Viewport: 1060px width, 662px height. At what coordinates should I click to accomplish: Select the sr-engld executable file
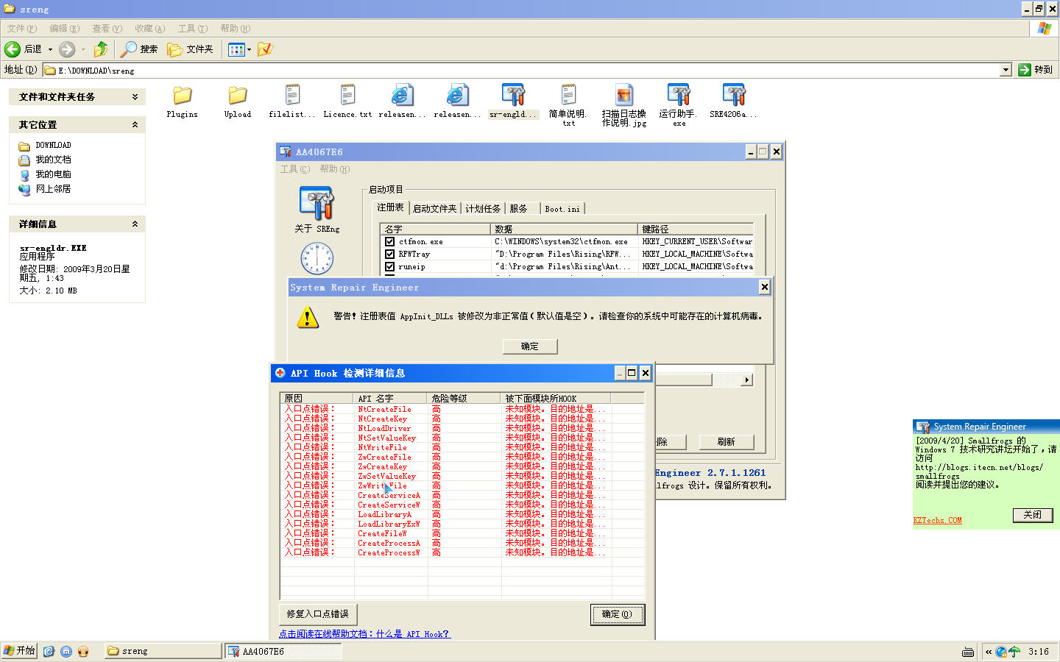pyautogui.click(x=512, y=102)
